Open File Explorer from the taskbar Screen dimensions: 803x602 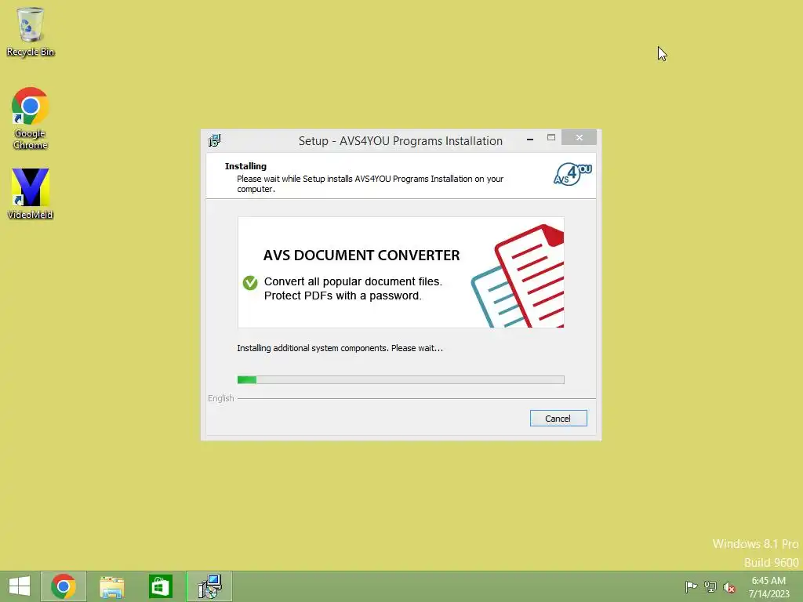[111, 586]
